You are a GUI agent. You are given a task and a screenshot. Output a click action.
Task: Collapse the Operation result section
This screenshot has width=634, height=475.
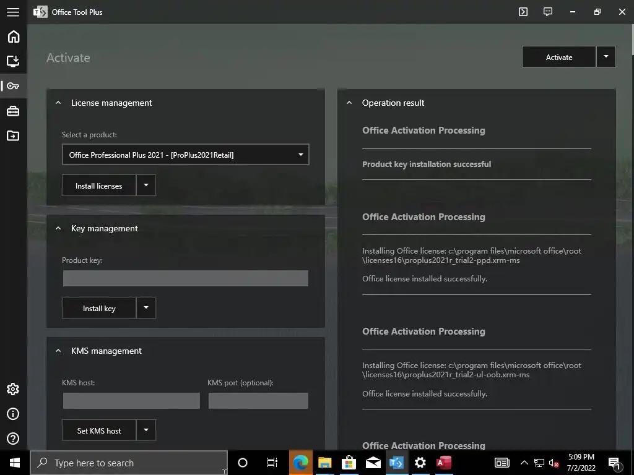[349, 103]
